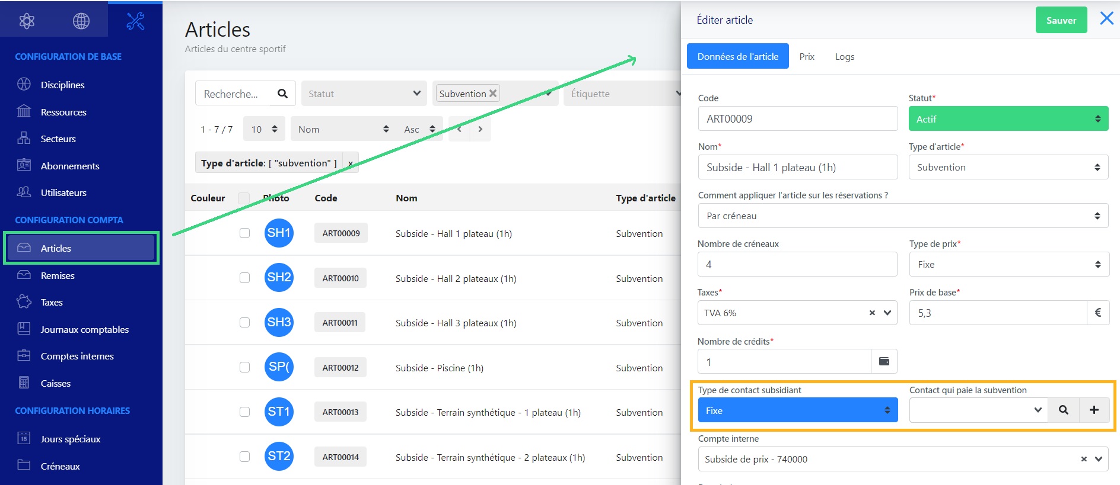This screenshot has width=1120, height=485.
Task: Click the Disciplines icon in sidebar
Action: click(24, 84)
